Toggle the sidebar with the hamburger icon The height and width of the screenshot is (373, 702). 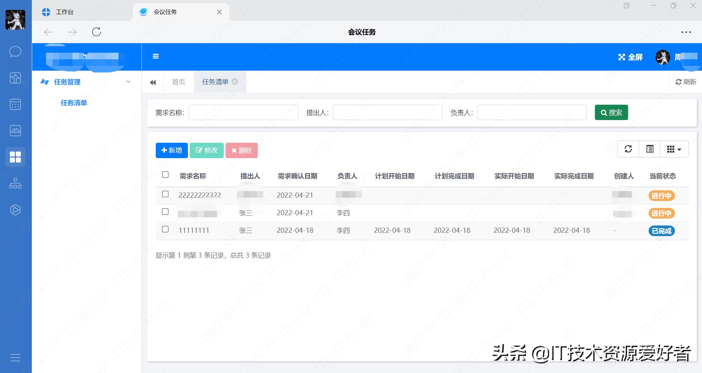[156, 56]
